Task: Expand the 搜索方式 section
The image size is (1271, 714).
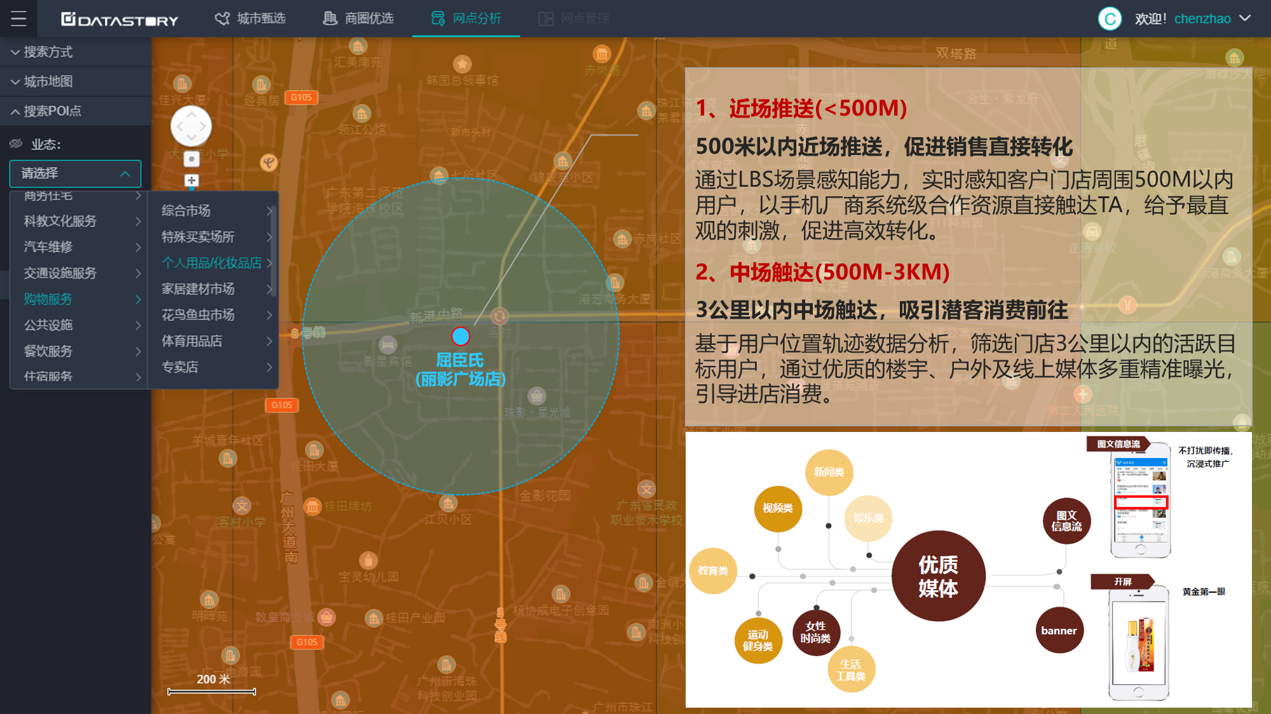Action: coord(76,52)
